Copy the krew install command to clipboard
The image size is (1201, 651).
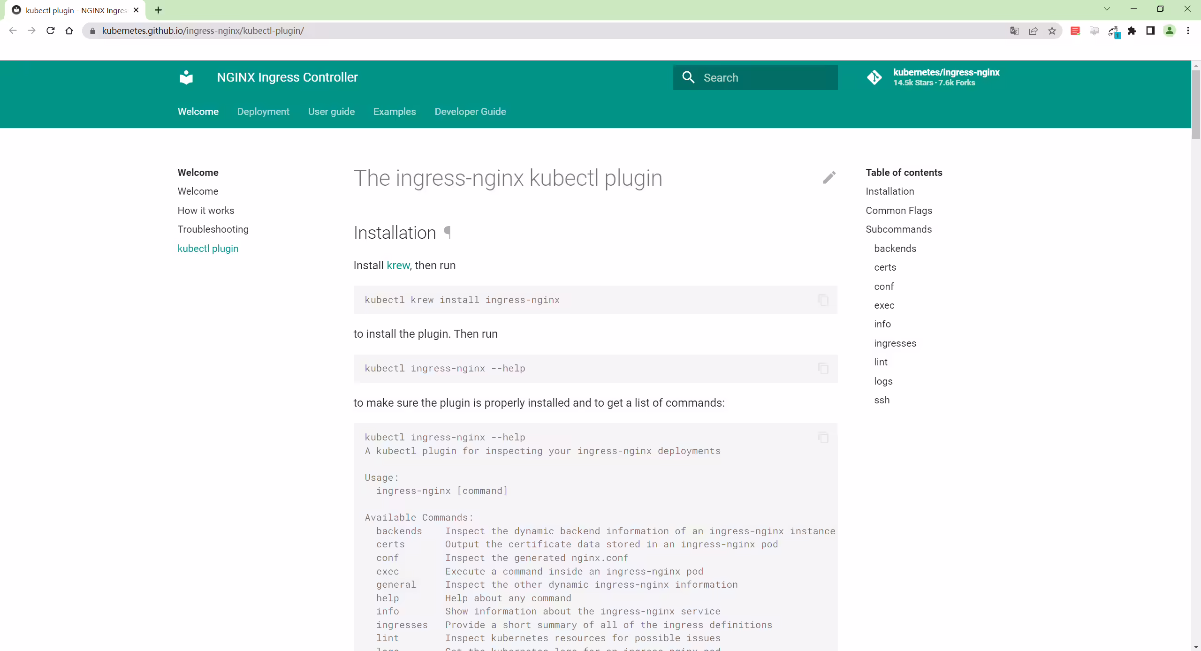click(823, 300)
